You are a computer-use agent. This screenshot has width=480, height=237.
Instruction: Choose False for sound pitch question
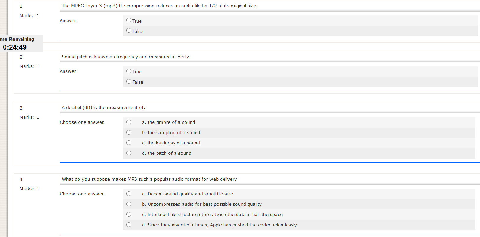tap(129, 81)
